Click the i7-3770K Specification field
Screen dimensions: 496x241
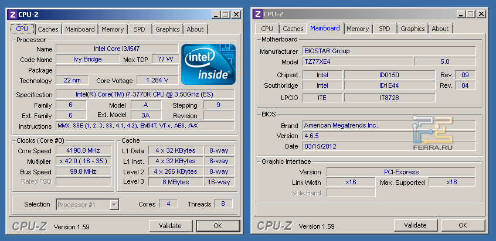145,94
